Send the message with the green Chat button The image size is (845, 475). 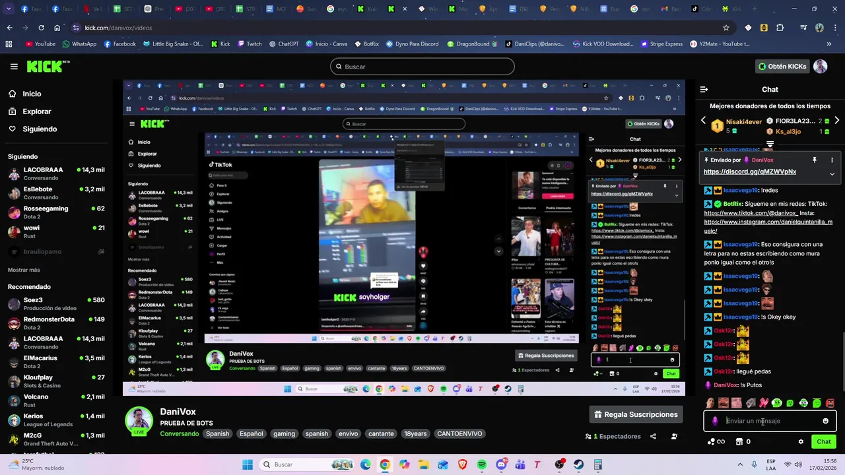(824, 442)
